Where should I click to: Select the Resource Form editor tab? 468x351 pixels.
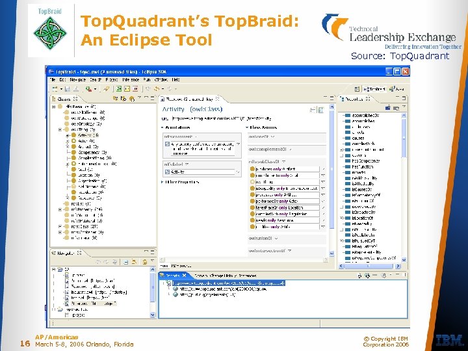(x=190, y=99)
